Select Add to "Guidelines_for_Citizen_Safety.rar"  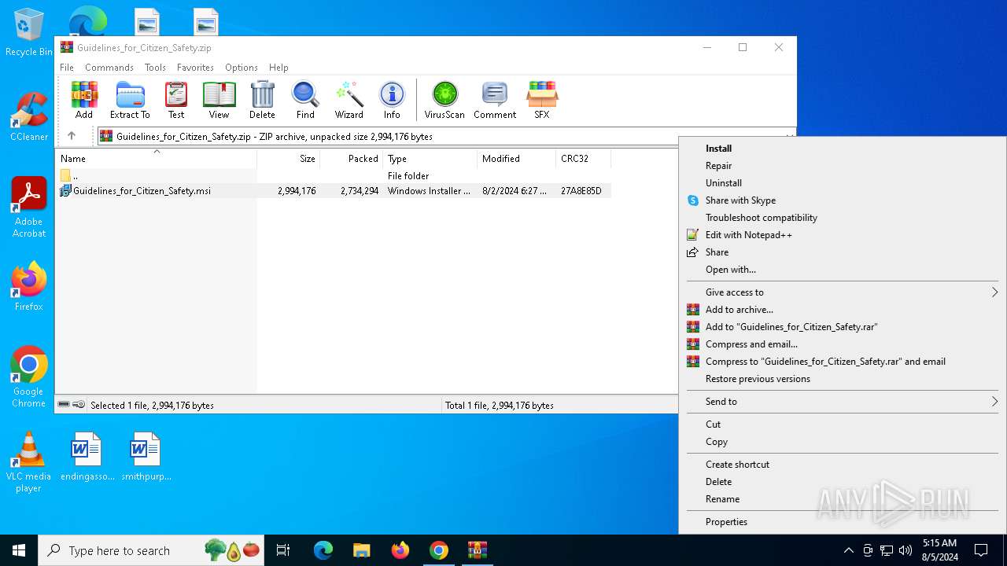(x=842, y=327)
